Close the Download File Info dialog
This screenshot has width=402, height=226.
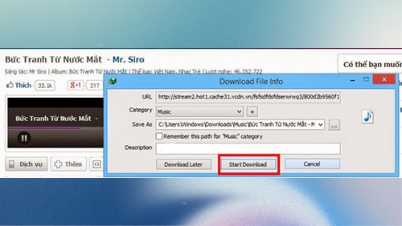(384, 80)
